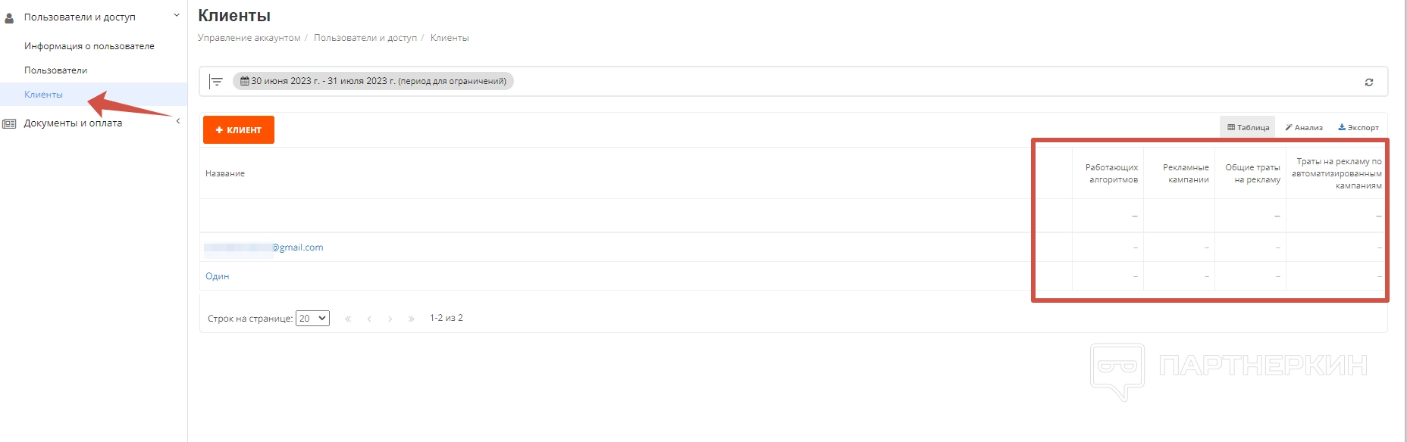Go to next page of table
Screen dimensions: 1407x442
(390, 319)
